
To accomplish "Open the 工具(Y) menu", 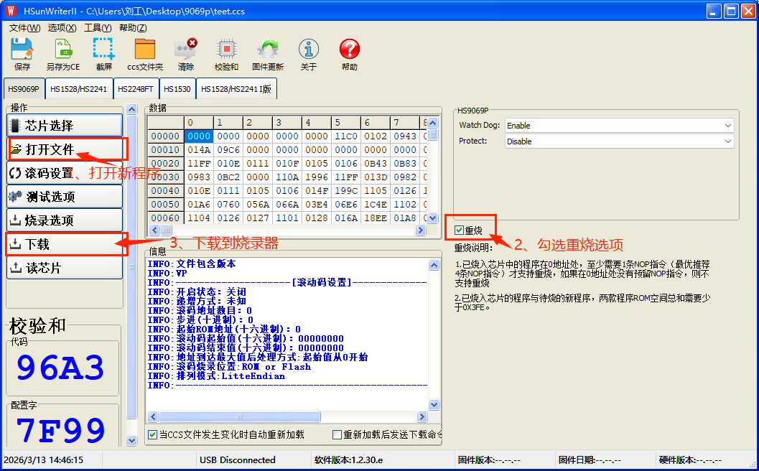I will (x=98, y=27).
